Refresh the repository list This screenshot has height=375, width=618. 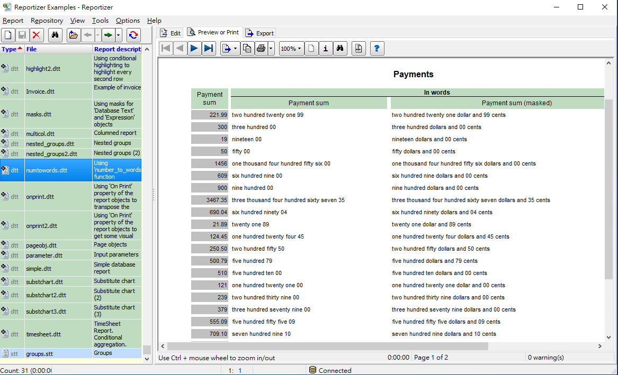point(133,35)
